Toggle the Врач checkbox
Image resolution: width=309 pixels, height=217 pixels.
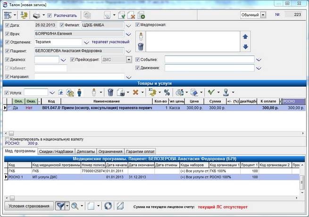coord(7,34)
